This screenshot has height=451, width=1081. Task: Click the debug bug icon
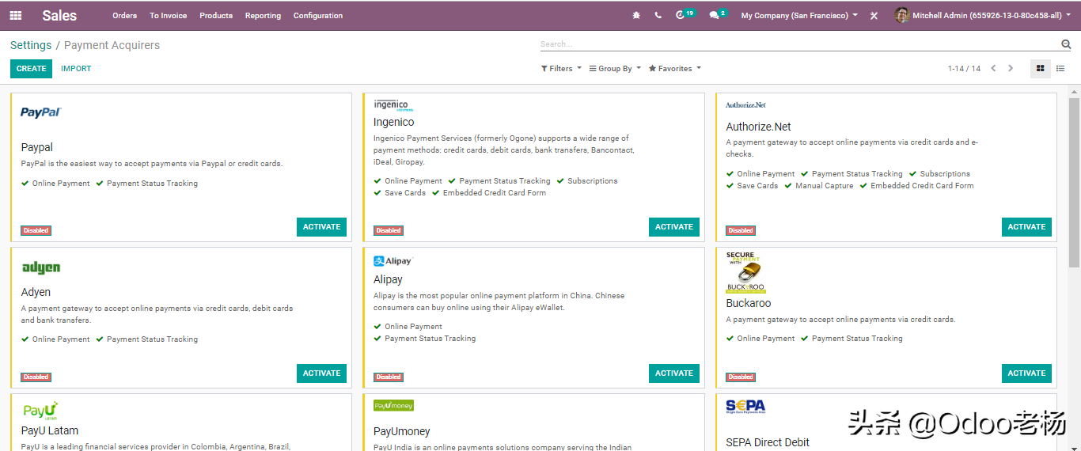tap(636, 15)
